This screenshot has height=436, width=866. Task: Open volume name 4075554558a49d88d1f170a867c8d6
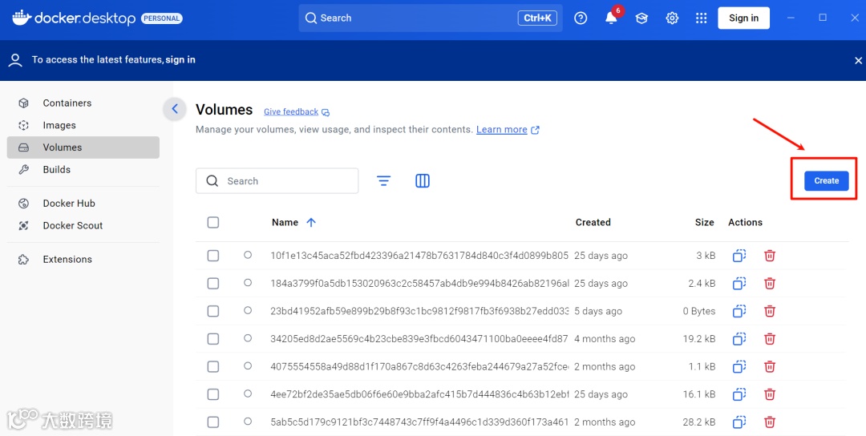click(419, 366)
